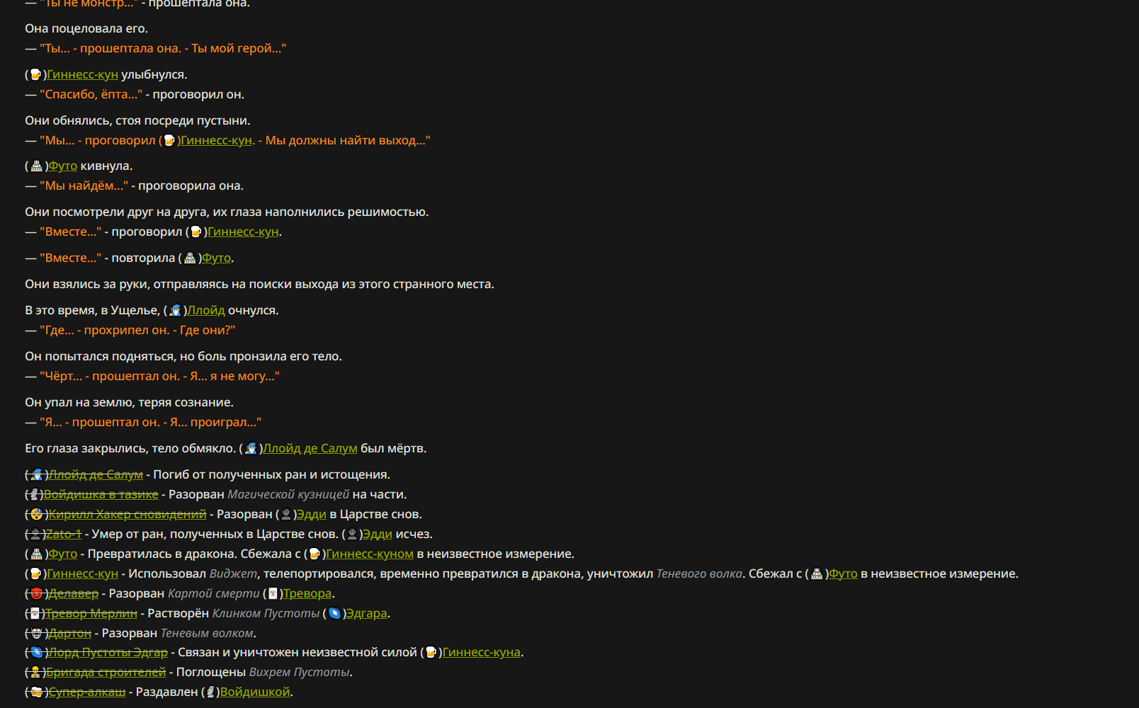Click the icon before struck-through Zato-1

35,534
